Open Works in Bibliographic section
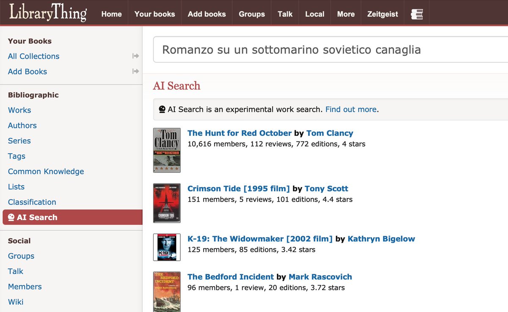Viewport: 508px width, 312px height. 19,110
